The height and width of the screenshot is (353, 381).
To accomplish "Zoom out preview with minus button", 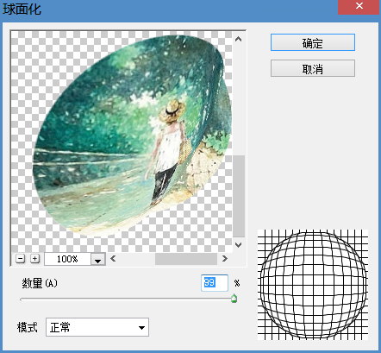I will tap(20, 259).
